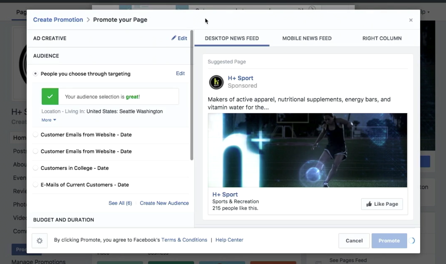The width and height of the screenshot is (446, 264).
Task: Click the Cancel button
Action: [354, 241]
